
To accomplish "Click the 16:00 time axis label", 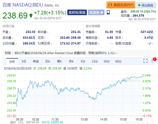I will [139, 119].
